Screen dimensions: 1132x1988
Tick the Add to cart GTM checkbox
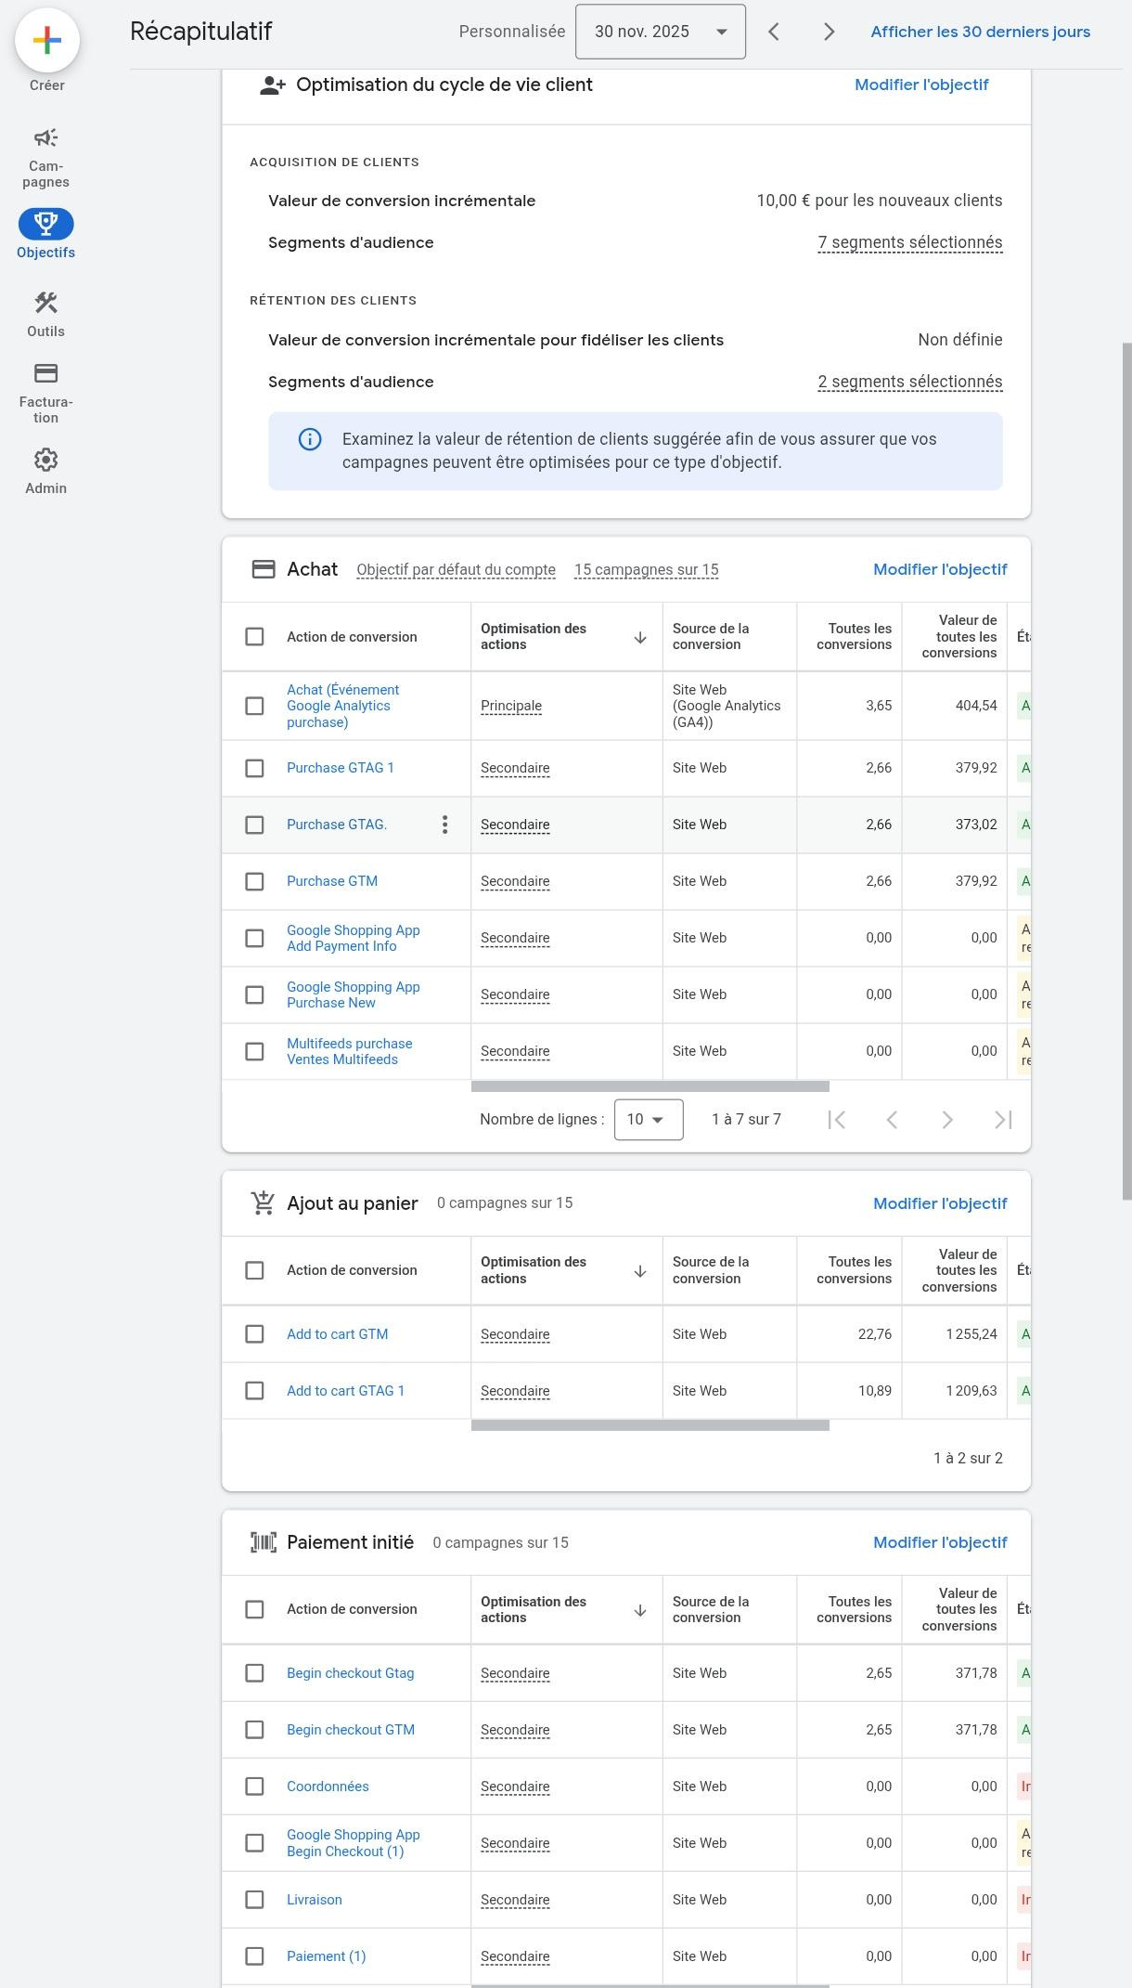(254, 1334)
